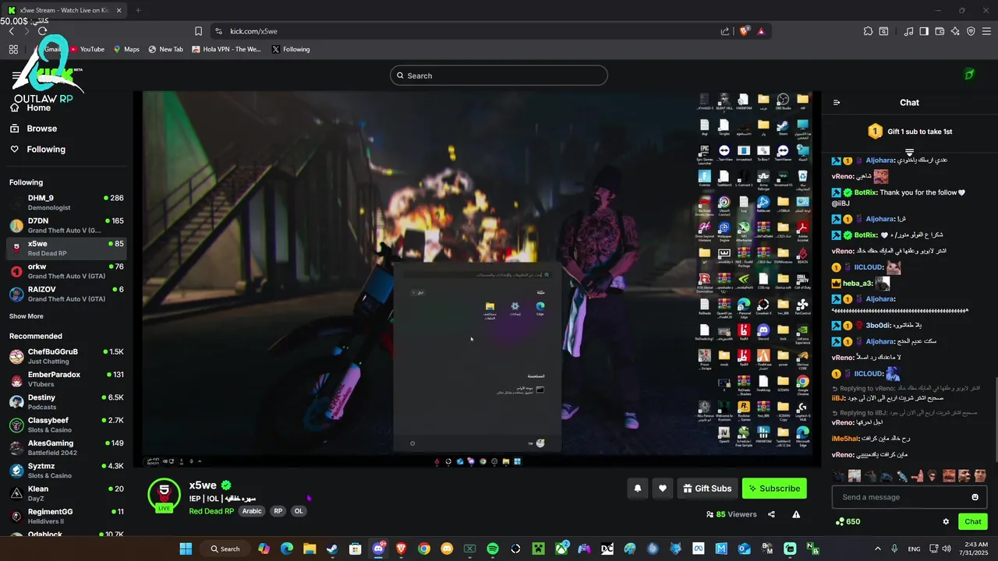The height and width of the screenshot is (561, 998).
Task: Collapse the chat panel icon
Action: 837,103
